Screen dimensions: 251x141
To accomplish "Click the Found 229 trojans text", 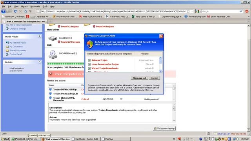I will click(x=71, y=42).
